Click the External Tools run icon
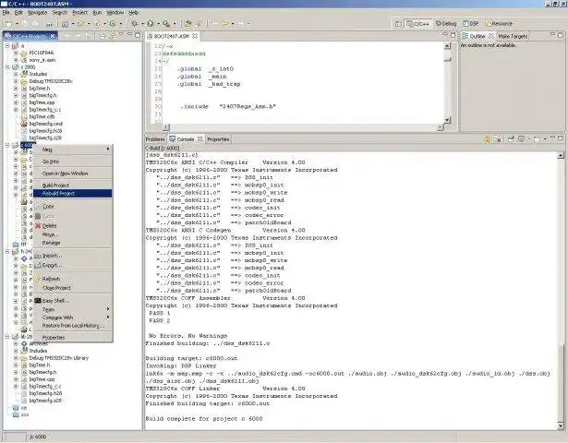The image size is (568, 443). pos(166,24)
